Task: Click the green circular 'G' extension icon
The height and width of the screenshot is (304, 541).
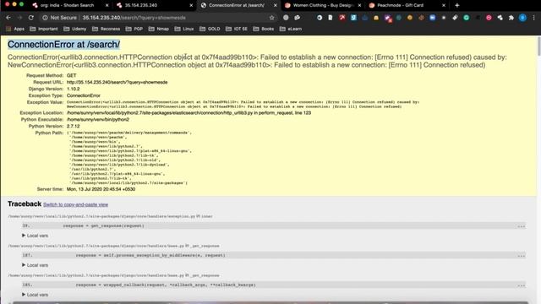Action: (x=466, y=18)
